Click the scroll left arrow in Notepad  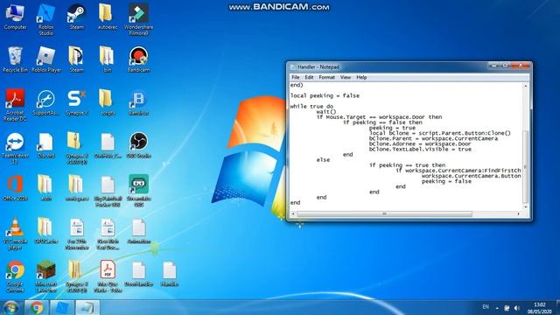[293, 213]
